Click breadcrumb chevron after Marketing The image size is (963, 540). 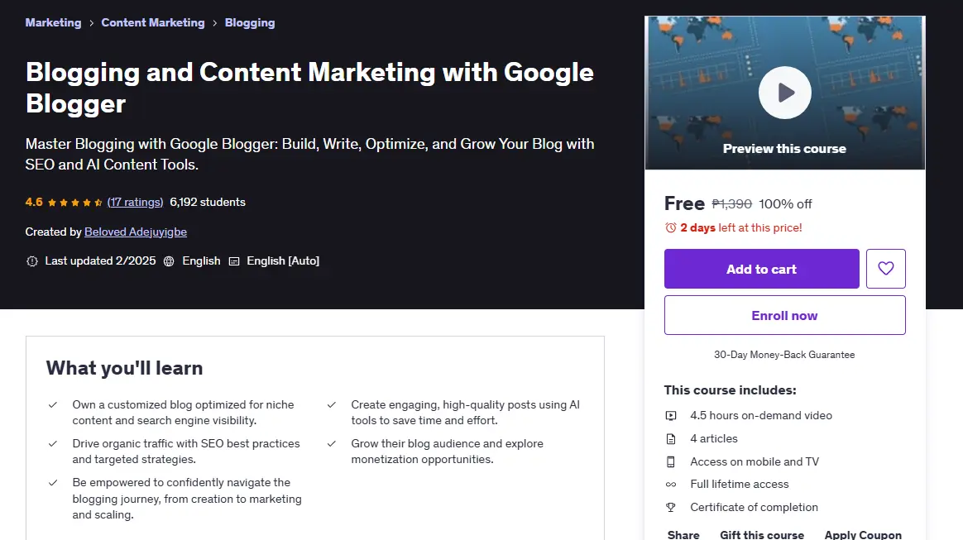click(x=92, y=23)
